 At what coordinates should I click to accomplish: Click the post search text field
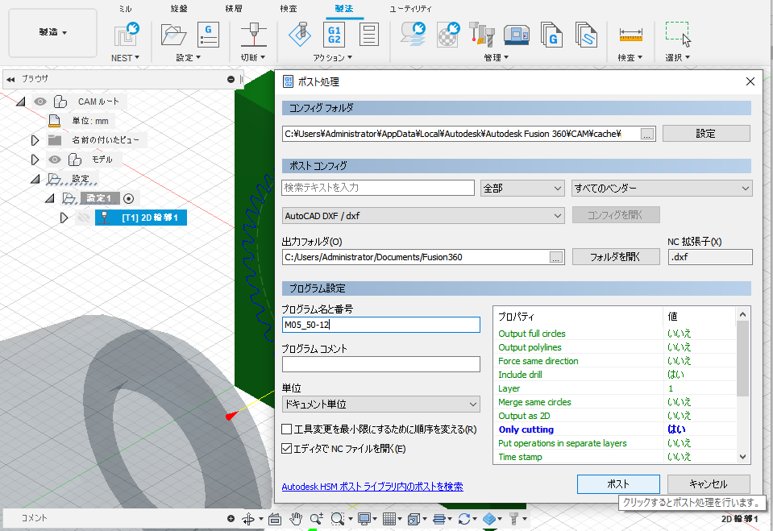[378, 188]
